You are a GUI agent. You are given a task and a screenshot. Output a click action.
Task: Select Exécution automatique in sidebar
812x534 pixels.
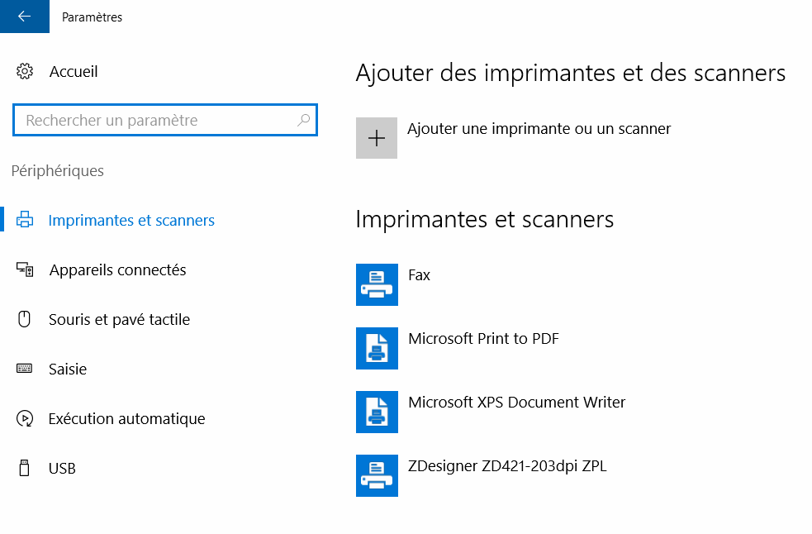point(126,418)
